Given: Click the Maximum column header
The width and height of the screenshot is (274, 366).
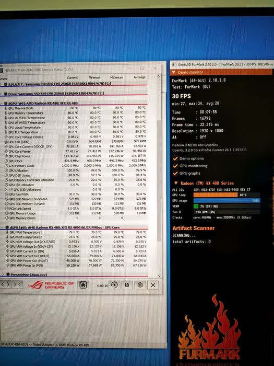Looking at the screenshot, I should pos(116,77).
